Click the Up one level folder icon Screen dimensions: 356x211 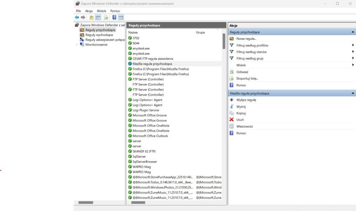coord(91,17)
